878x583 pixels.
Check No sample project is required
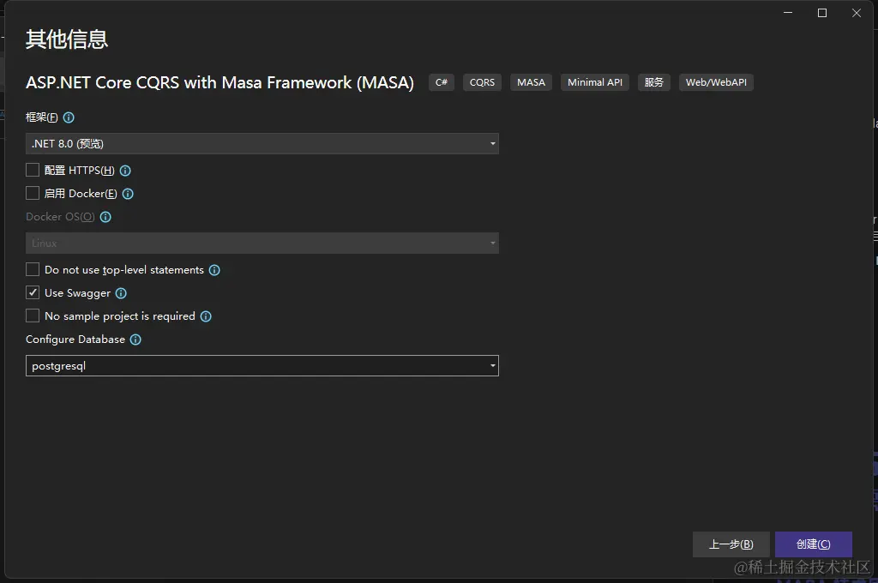click(x=33, y=316)
